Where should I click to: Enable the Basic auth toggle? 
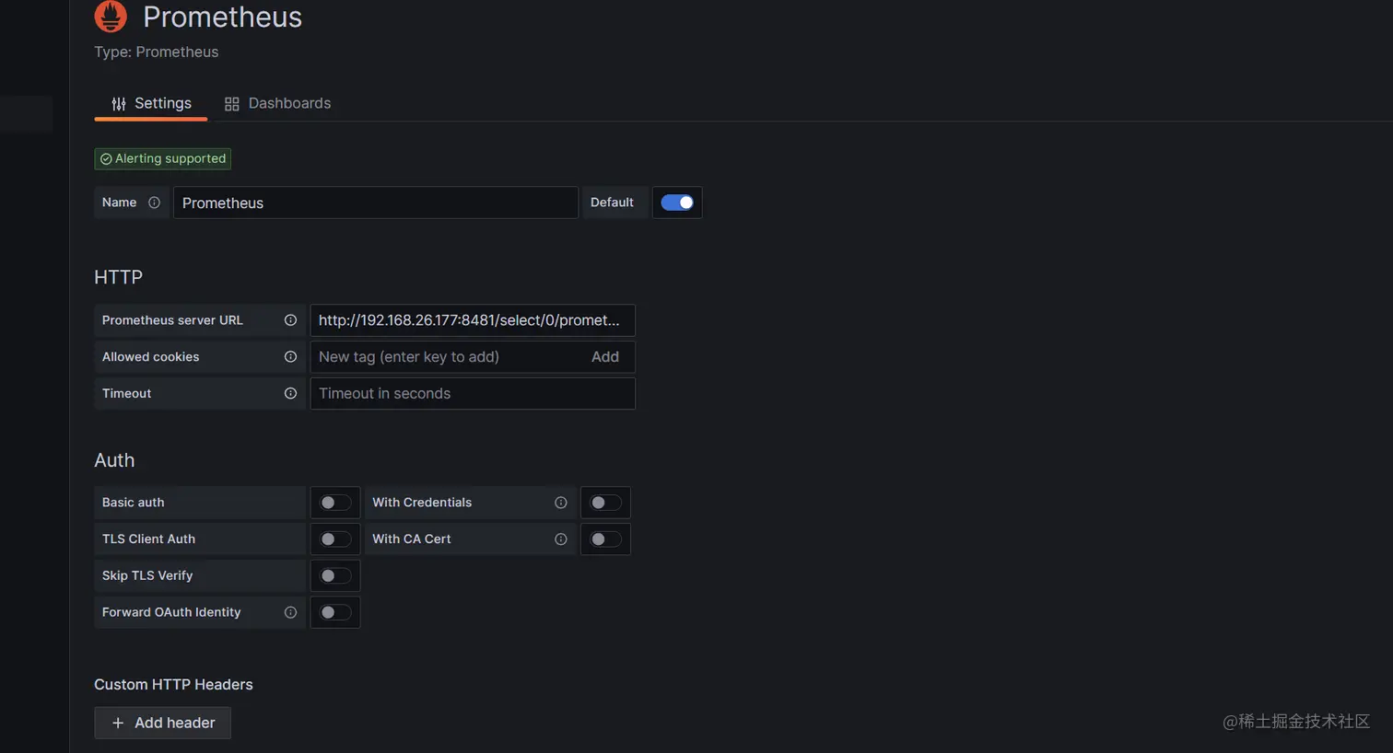point(334,503)
